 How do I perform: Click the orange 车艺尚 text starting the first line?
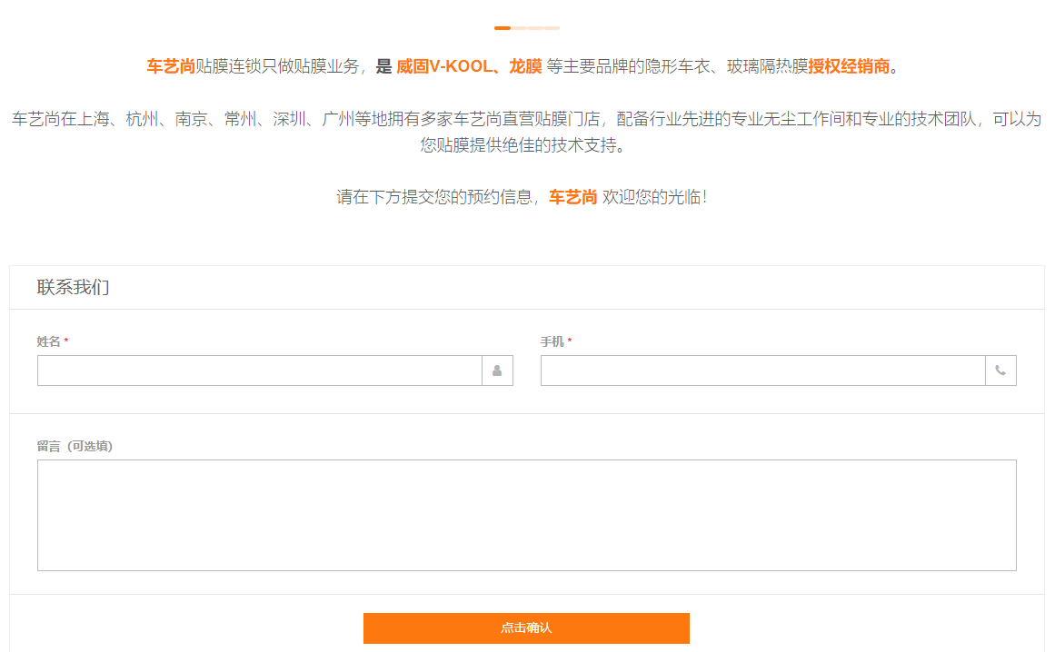pyautogui.click(x=171, y=66)
